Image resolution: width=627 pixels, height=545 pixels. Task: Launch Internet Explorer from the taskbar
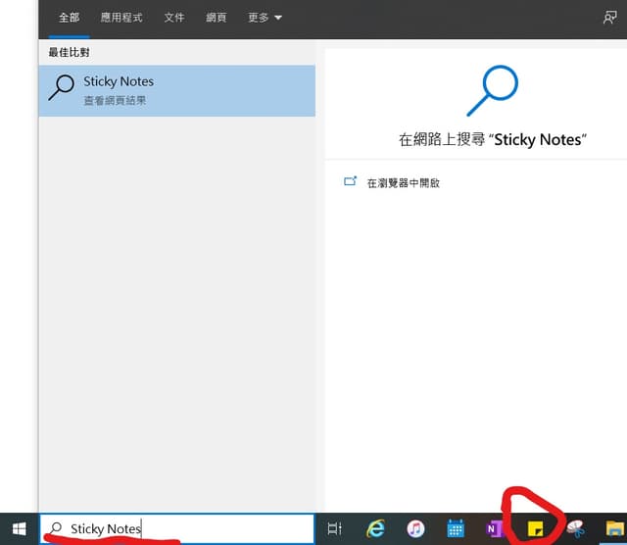375,529
